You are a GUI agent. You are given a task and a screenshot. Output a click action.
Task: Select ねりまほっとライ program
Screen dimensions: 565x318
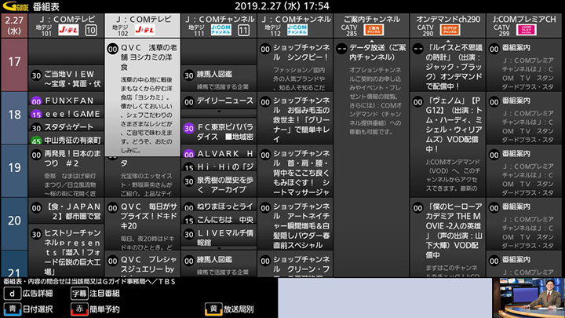tap(219, 205)
